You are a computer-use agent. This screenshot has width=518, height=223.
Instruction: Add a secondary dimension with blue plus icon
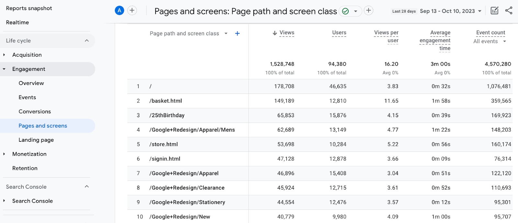point(237,33)
